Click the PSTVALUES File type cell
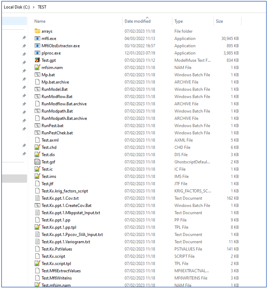 pyautogui.click(x=188, y=249)
